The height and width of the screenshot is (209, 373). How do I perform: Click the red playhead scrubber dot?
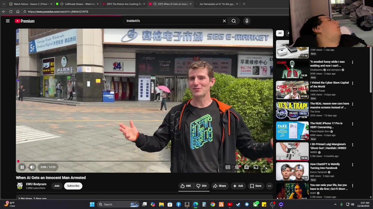pyautogui.click(x=18, y=161)
